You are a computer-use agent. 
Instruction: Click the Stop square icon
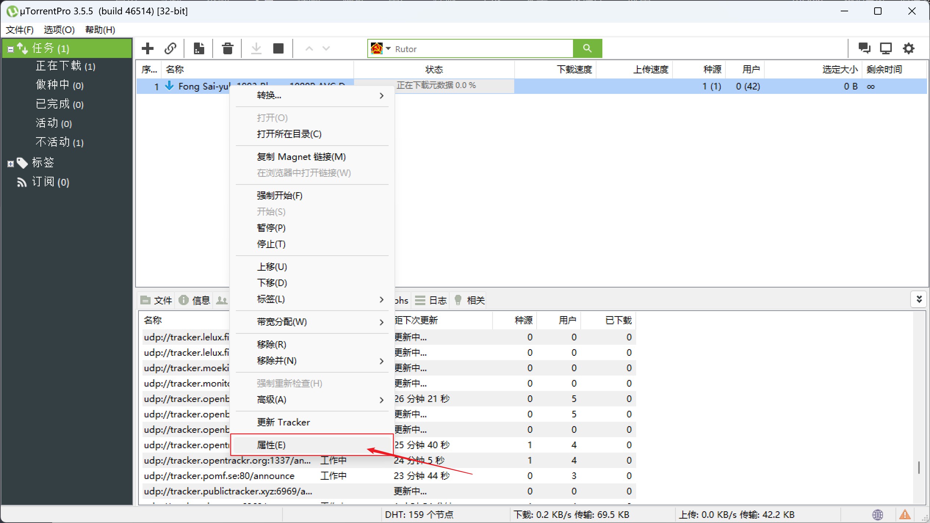(278, 48)
